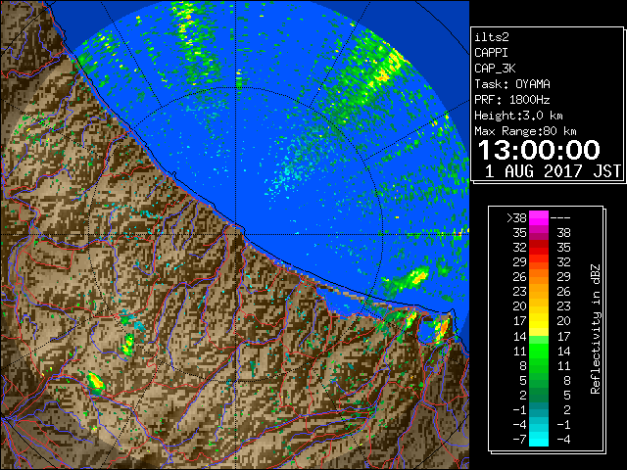This screenshot has height=470, width=627.
Task: Click the green 8 to 11 dBZ swatch
Action: (x=539, y=365)
